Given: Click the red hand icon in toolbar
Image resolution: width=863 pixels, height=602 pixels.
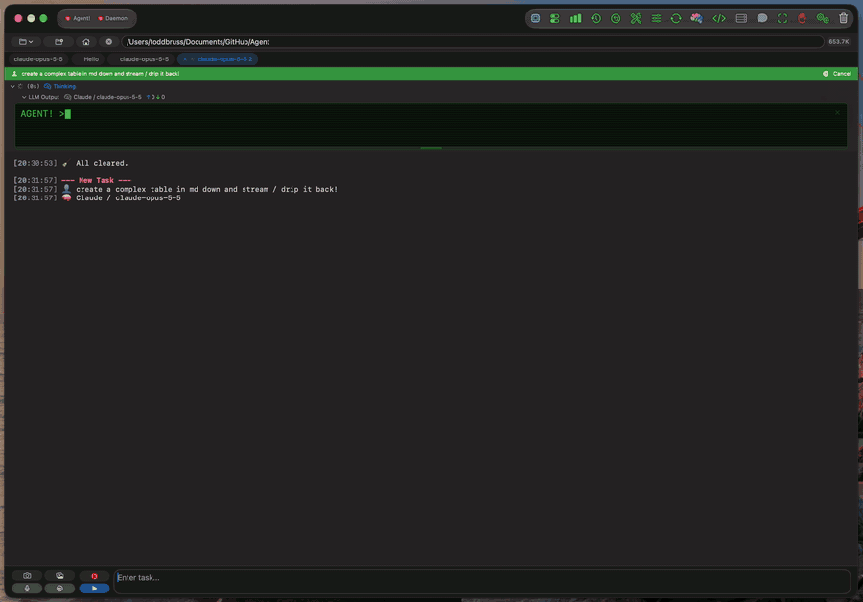Looking at the screenshot, I should coord(802,19).
